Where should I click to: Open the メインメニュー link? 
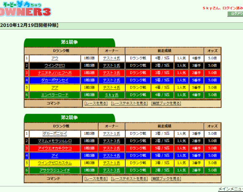[231, 189]
